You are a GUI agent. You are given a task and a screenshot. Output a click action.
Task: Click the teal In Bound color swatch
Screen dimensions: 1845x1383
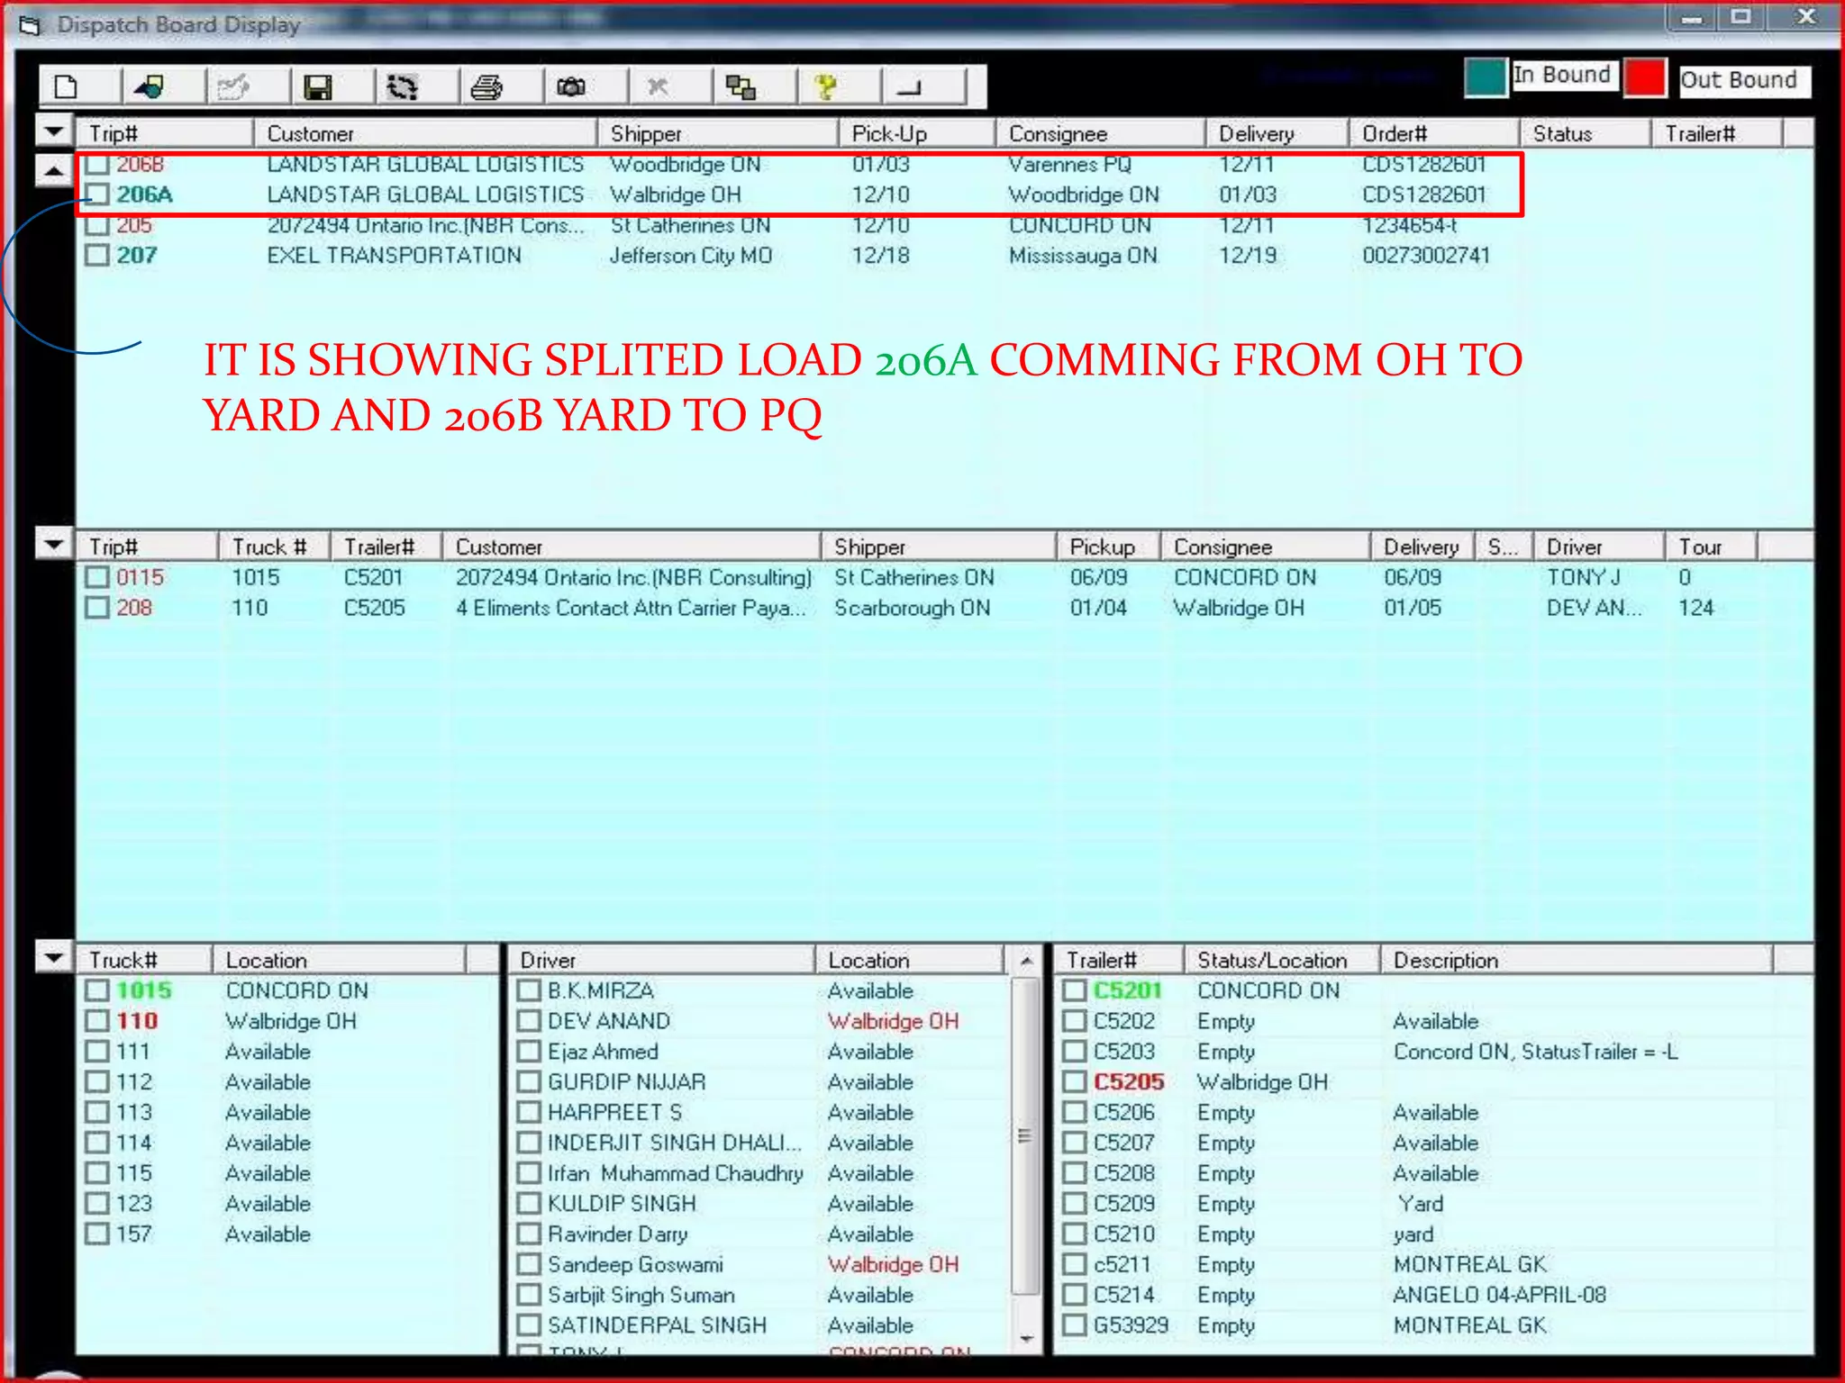pos(1486,77)
